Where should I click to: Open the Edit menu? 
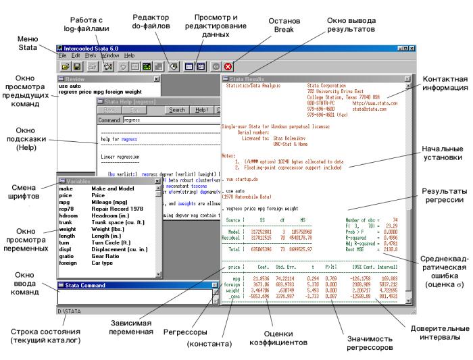76,55
